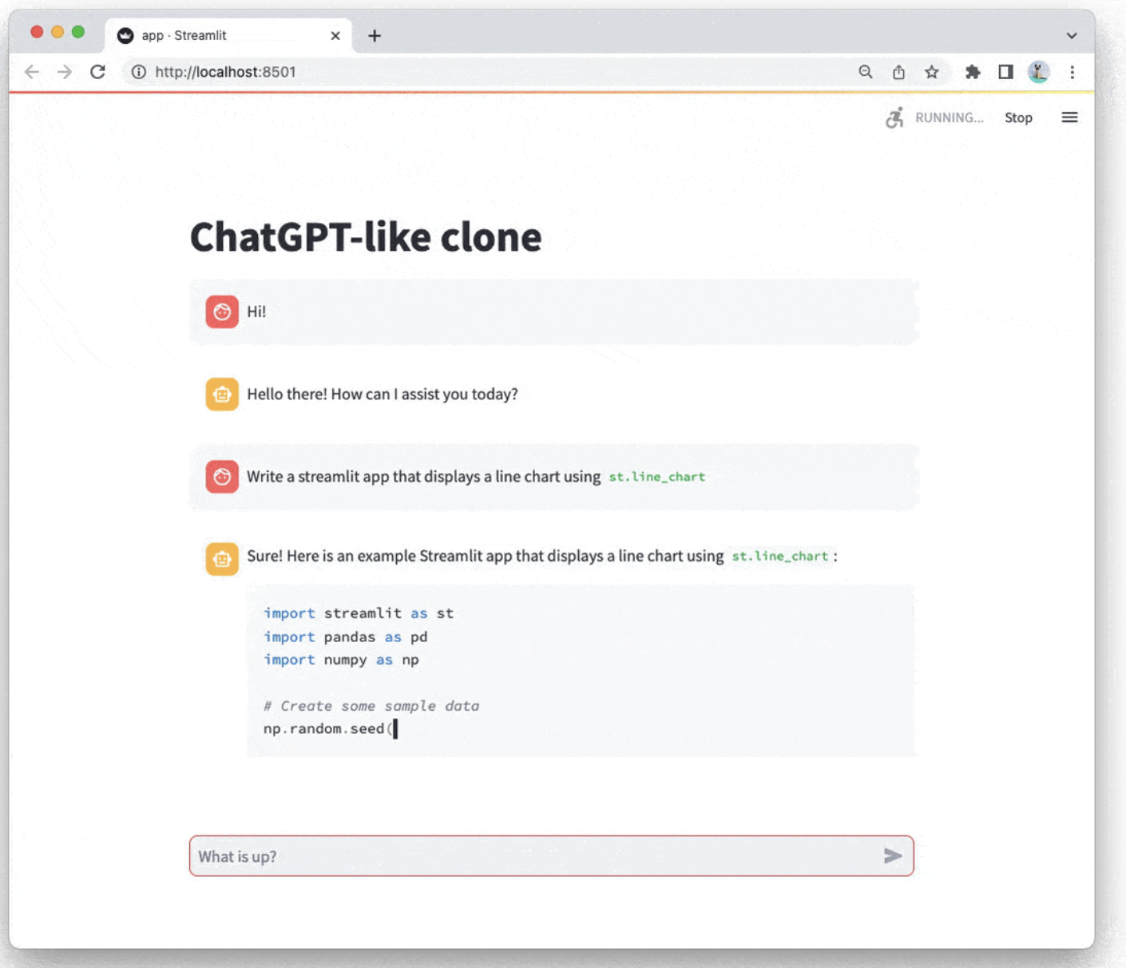Click the "RUNNING..." status text
The width and height of the screenshot is (1126, 968).
(x=950, y=117)
